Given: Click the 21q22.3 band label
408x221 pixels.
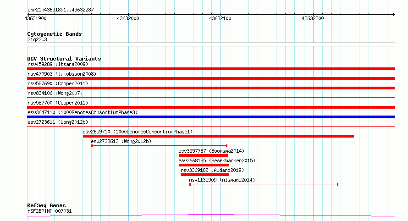Looking at the screenshot, I should (x=37, y=39).
